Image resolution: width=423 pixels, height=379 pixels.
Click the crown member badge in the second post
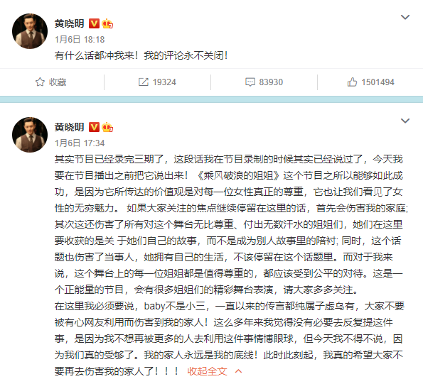[x=107, y=127]
